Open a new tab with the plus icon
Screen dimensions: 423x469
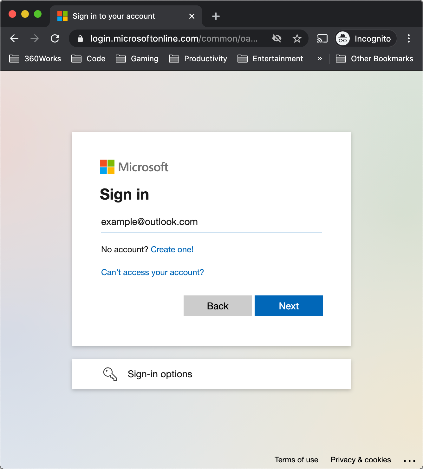216,16
